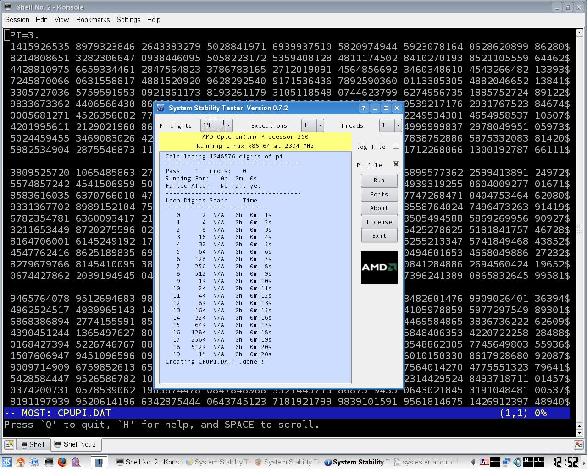Open the volume speaker tray icon

click(x=517, y=462)
